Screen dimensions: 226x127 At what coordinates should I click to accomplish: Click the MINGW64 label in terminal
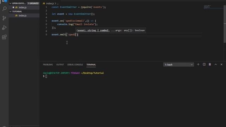pos(75,73)
